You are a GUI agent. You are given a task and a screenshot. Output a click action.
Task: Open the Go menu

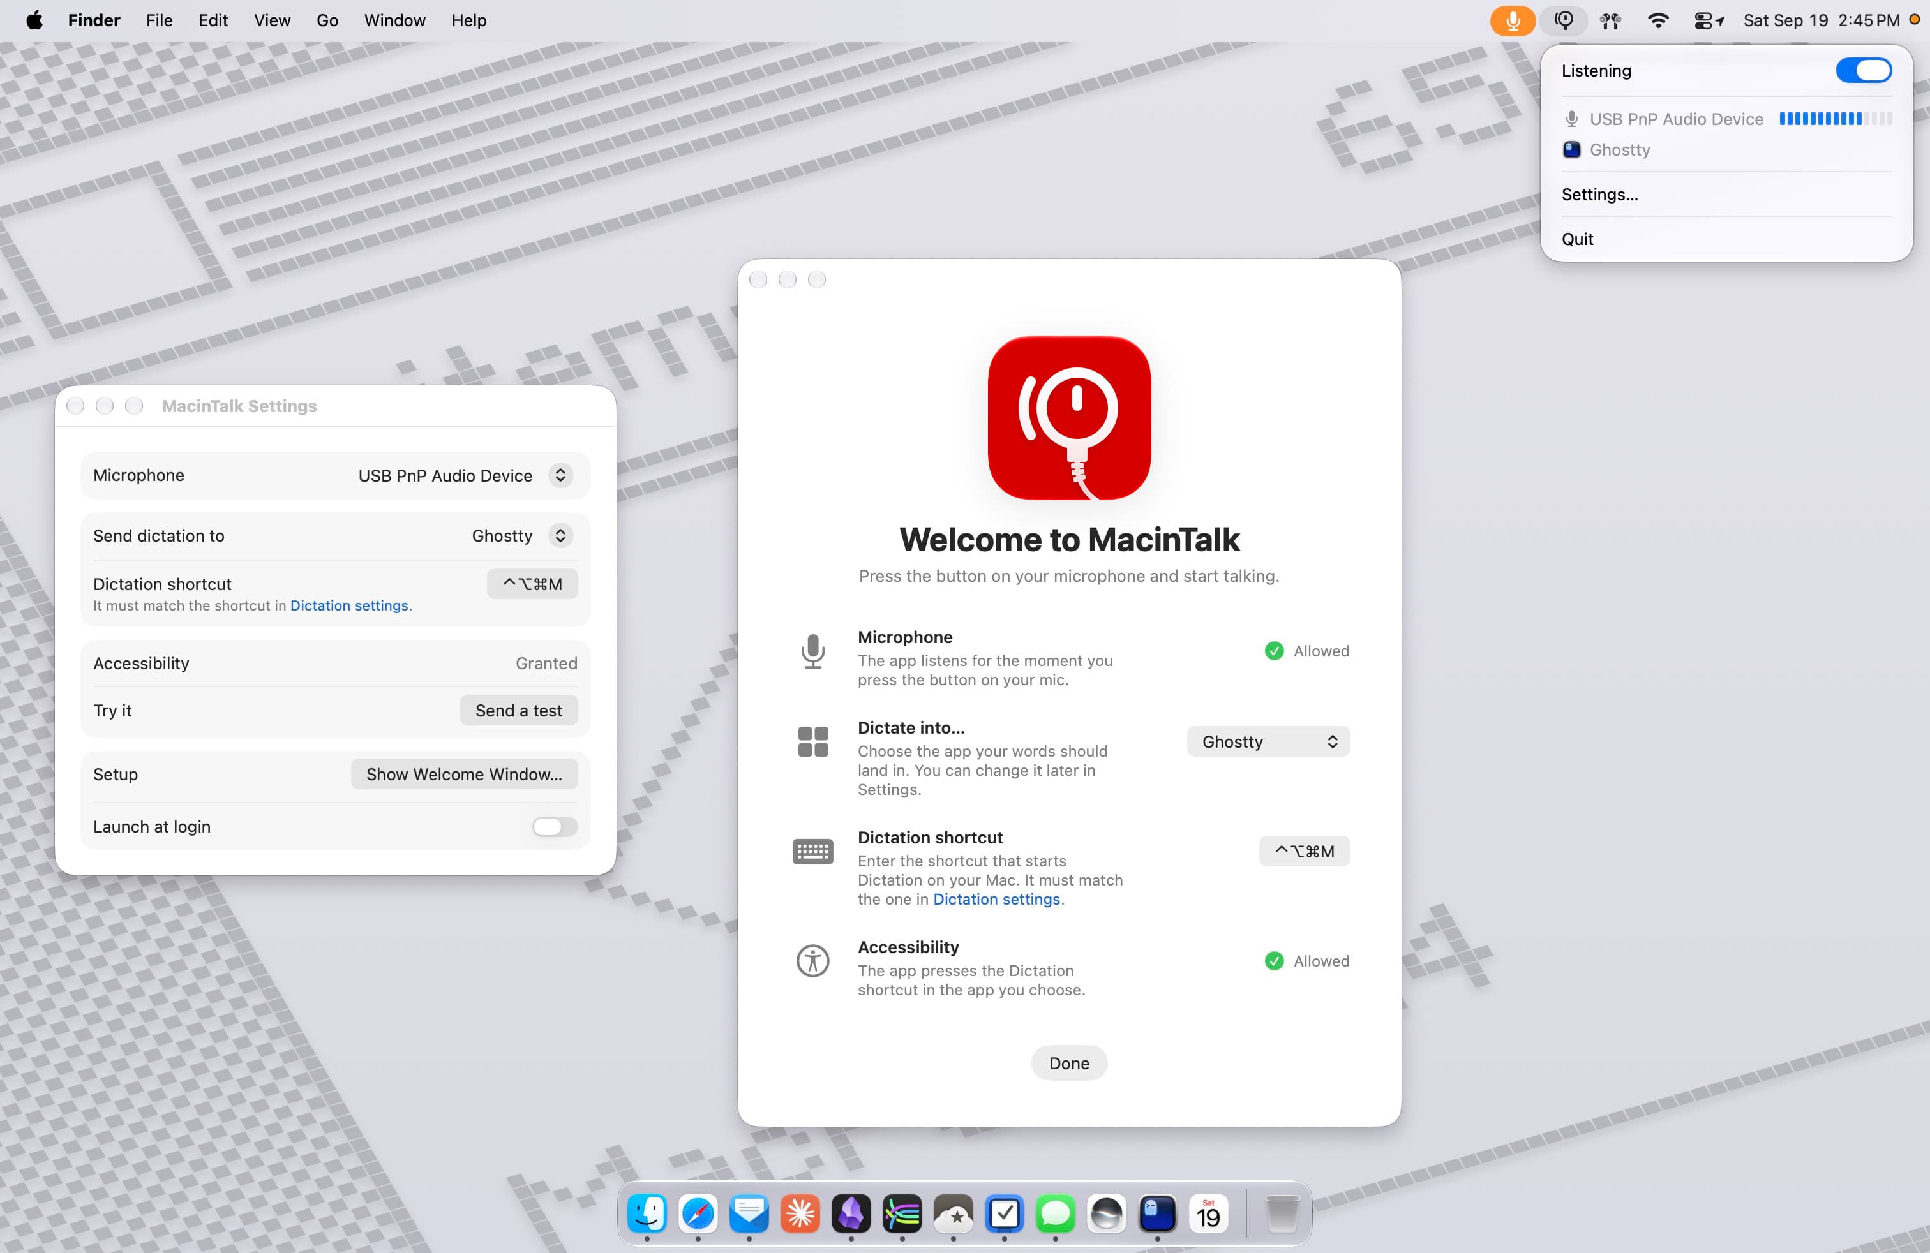327,20
